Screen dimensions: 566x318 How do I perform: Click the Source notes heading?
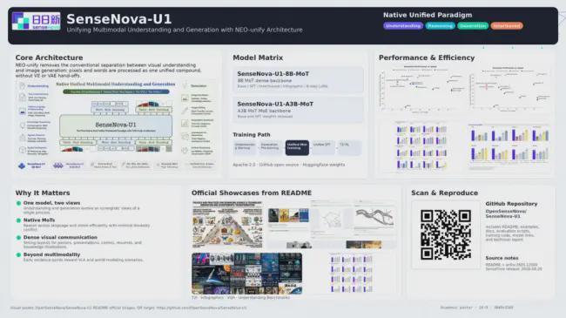pyautogui.click(x=502, y=258)
